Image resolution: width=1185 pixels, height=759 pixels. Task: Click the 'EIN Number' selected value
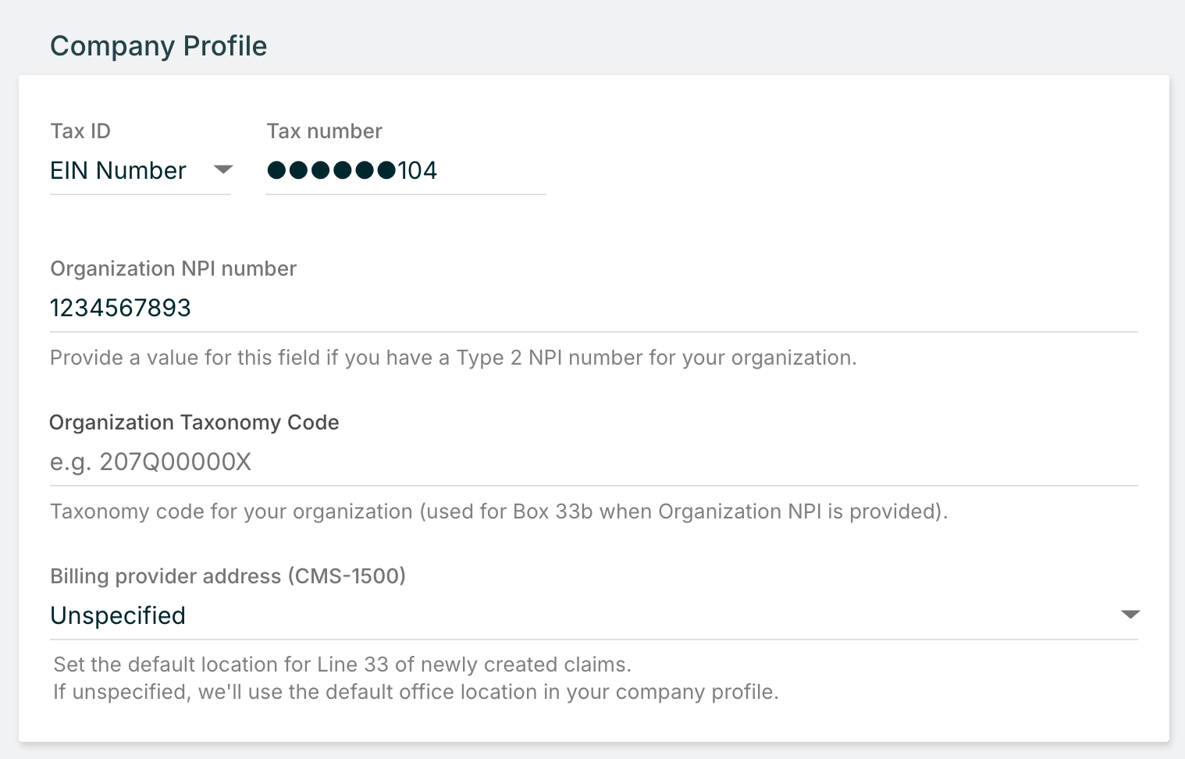(118, 170)
